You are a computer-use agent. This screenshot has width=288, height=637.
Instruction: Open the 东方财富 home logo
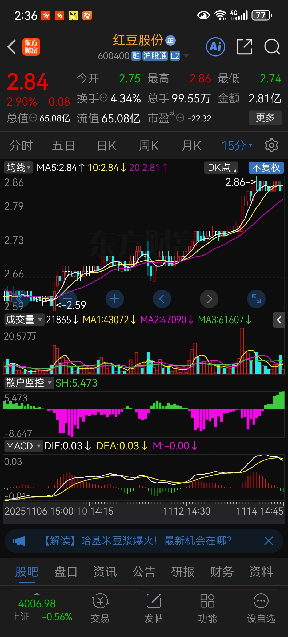[x=31, y=47]
